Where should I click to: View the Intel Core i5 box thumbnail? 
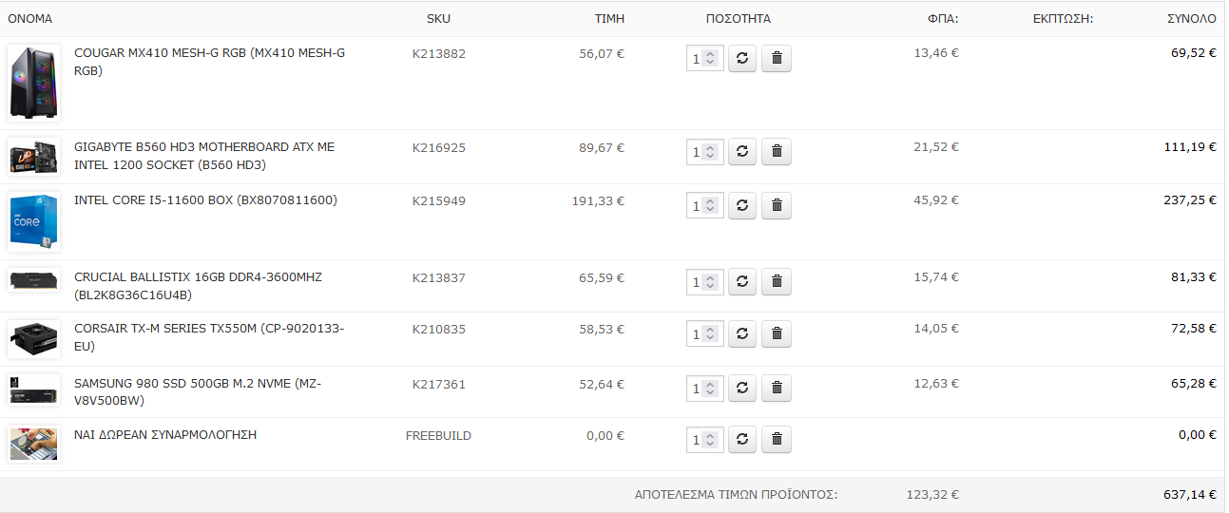tap(34, 222)
